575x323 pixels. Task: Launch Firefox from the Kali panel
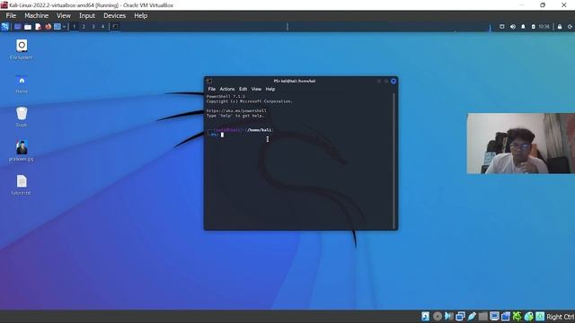coord(48,27)
